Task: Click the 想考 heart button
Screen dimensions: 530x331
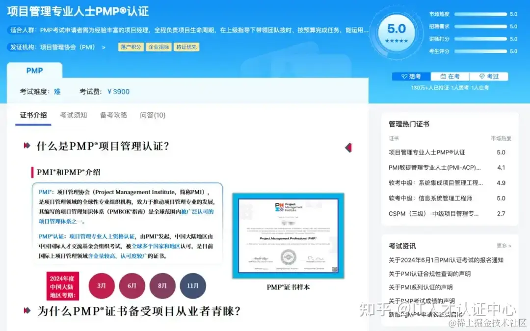Action: [411, 76]
